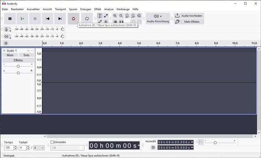Select the I-beam Selection tool

tap(100, 16)
